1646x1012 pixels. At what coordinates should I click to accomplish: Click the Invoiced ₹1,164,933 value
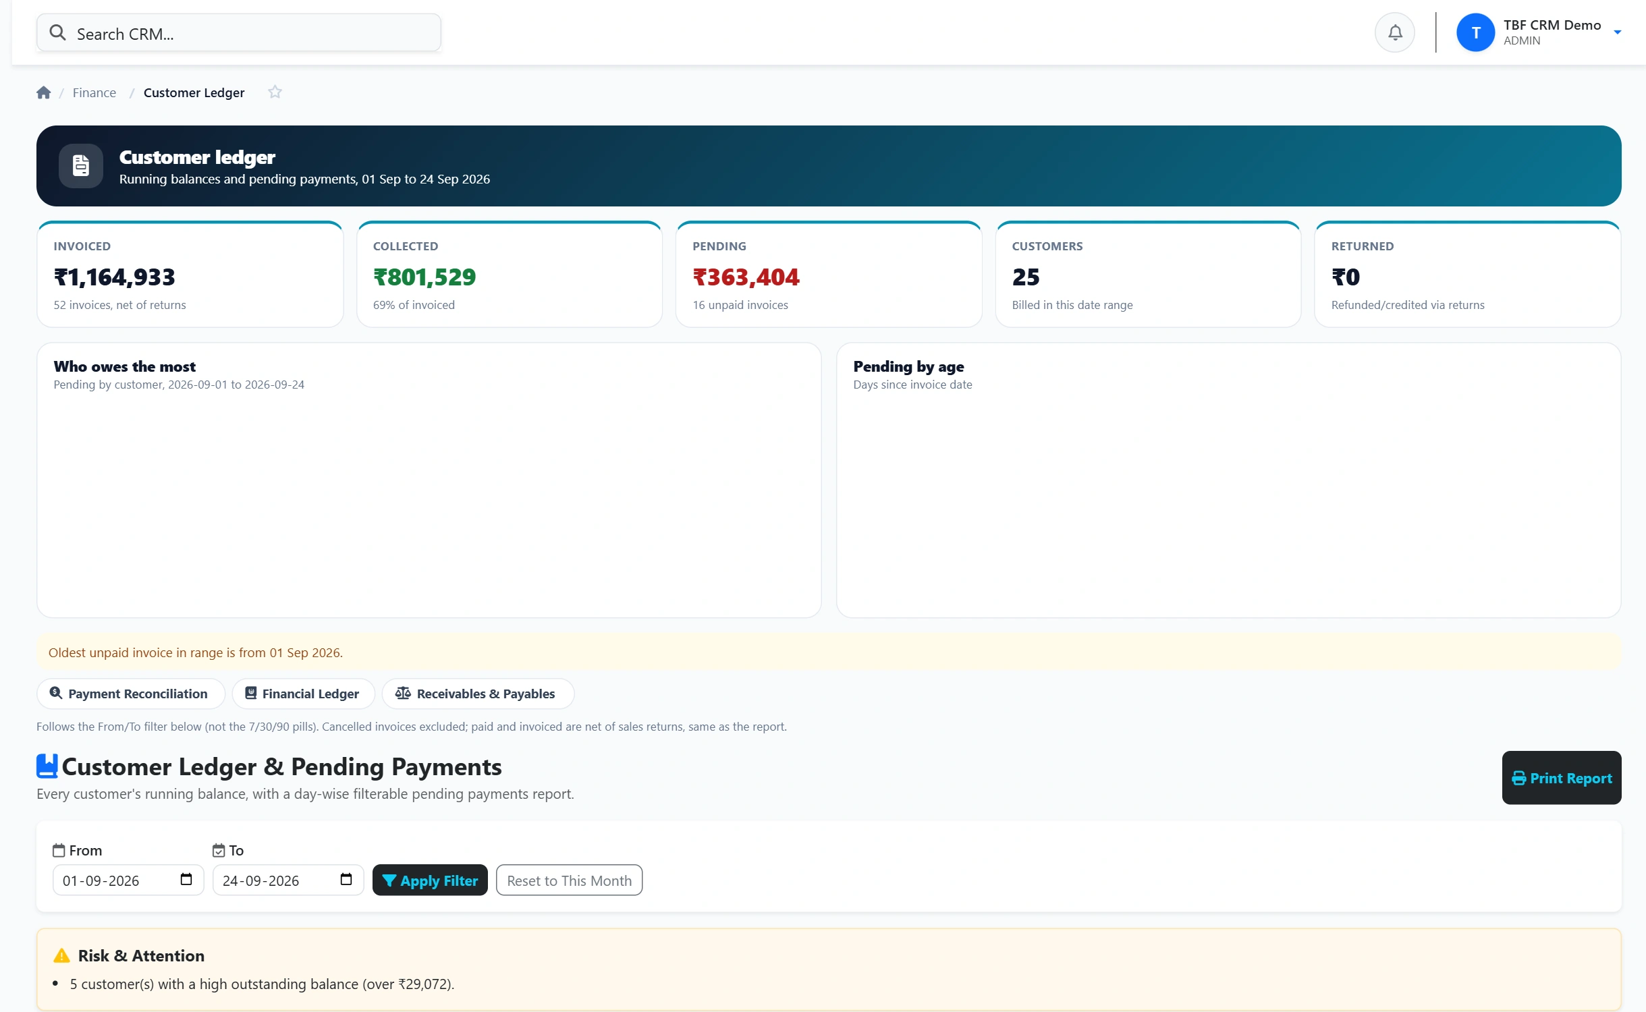(115, 277)
